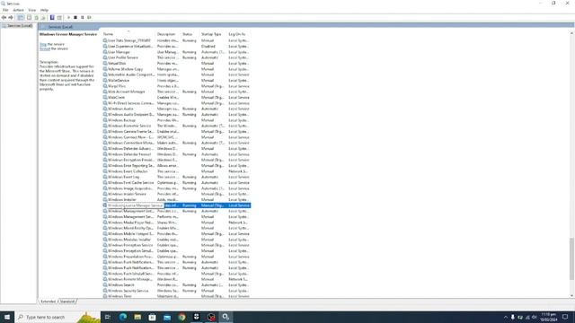Open Help via the blue book toolbar icon
This screenshot has width=575, height=323.
pos(52,18)
